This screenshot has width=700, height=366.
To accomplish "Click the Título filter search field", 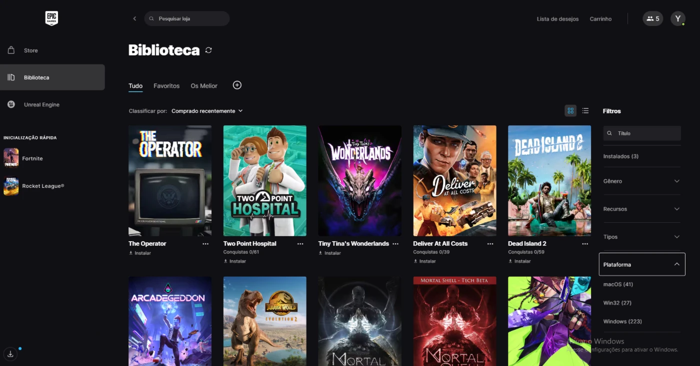I will [x=642, y=133].
